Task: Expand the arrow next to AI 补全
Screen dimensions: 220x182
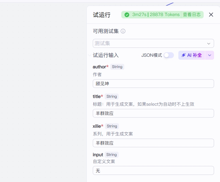Action: coord(210,55)
